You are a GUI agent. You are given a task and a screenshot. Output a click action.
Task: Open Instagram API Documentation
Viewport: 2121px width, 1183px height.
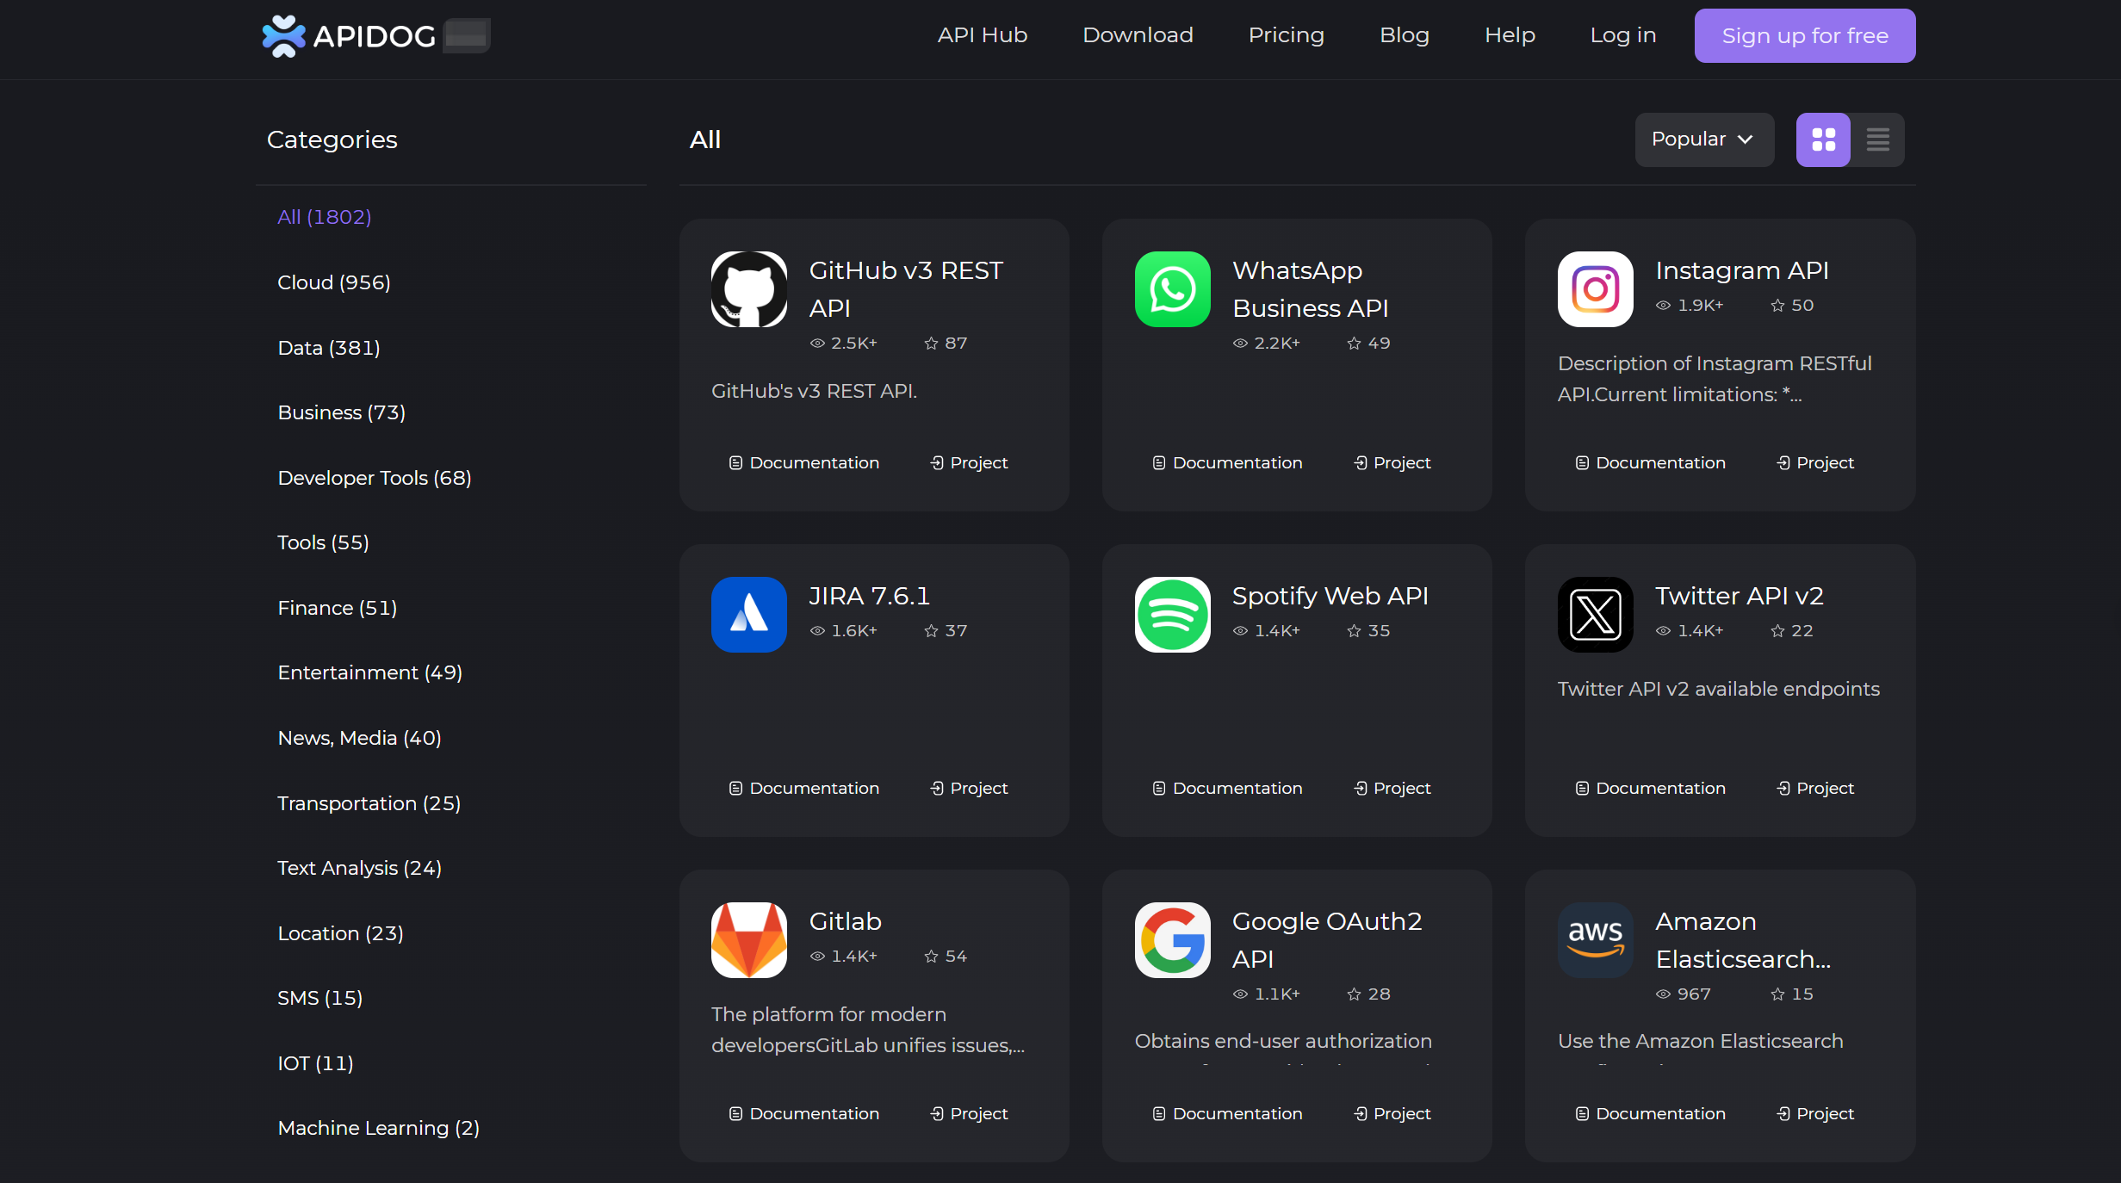click(x=1650, y=463)
